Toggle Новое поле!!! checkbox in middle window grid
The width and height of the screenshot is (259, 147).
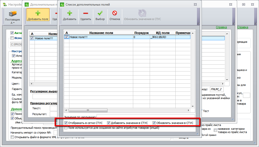(x=32, y=38)
